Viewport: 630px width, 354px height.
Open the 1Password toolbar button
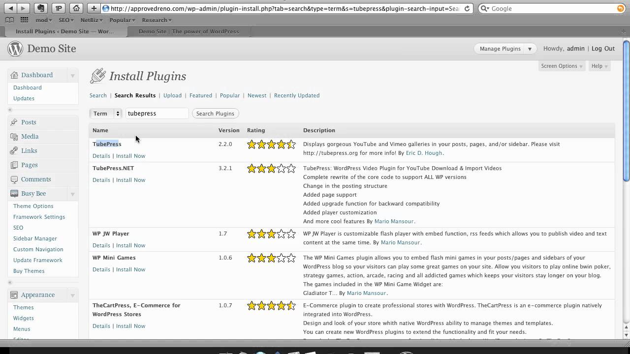(x=59, y=8)
